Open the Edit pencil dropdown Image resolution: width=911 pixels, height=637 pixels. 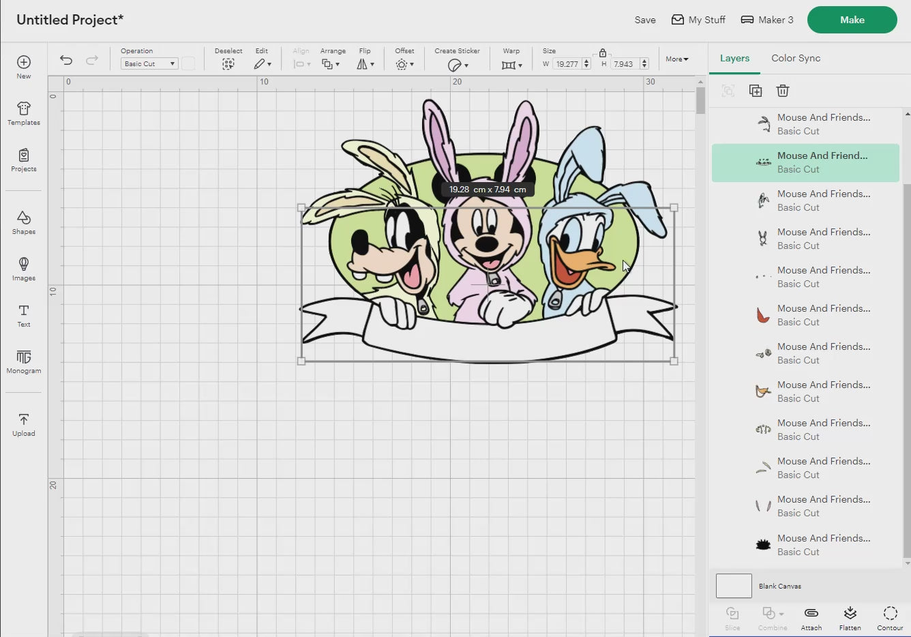coord(263,64)
